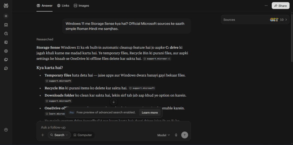Click the submit up-arrow button
293x145 pixels.
click(x=185, y=135)
